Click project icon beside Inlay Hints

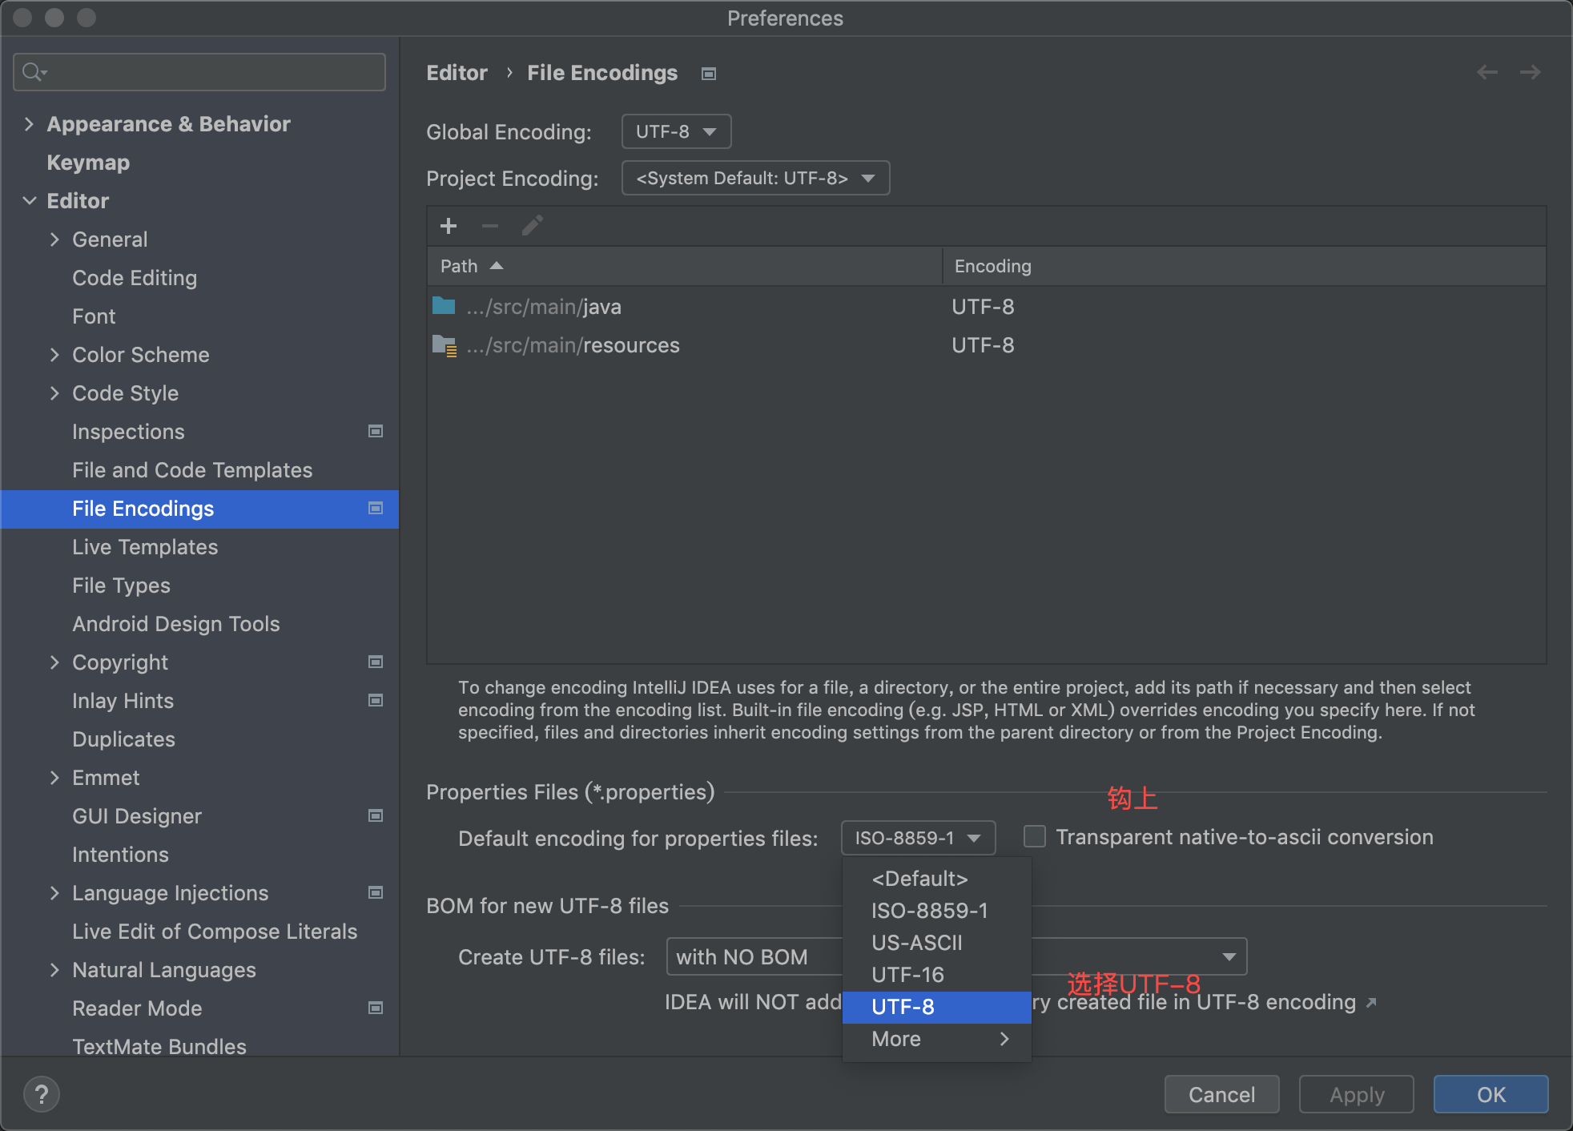(x=375, y=700)
